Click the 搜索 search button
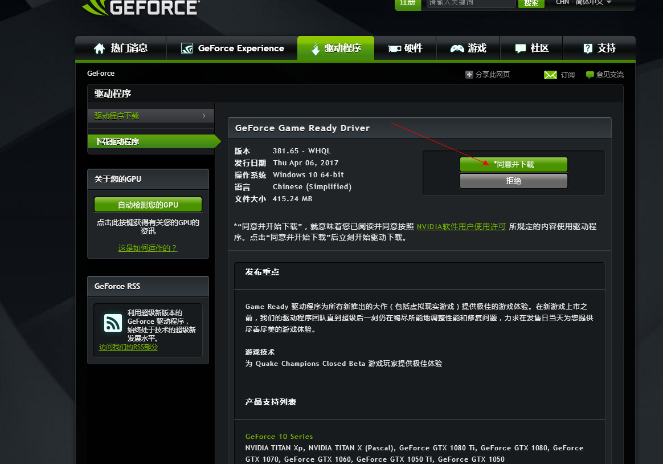 pyautogui.click(x=531, y=3)
